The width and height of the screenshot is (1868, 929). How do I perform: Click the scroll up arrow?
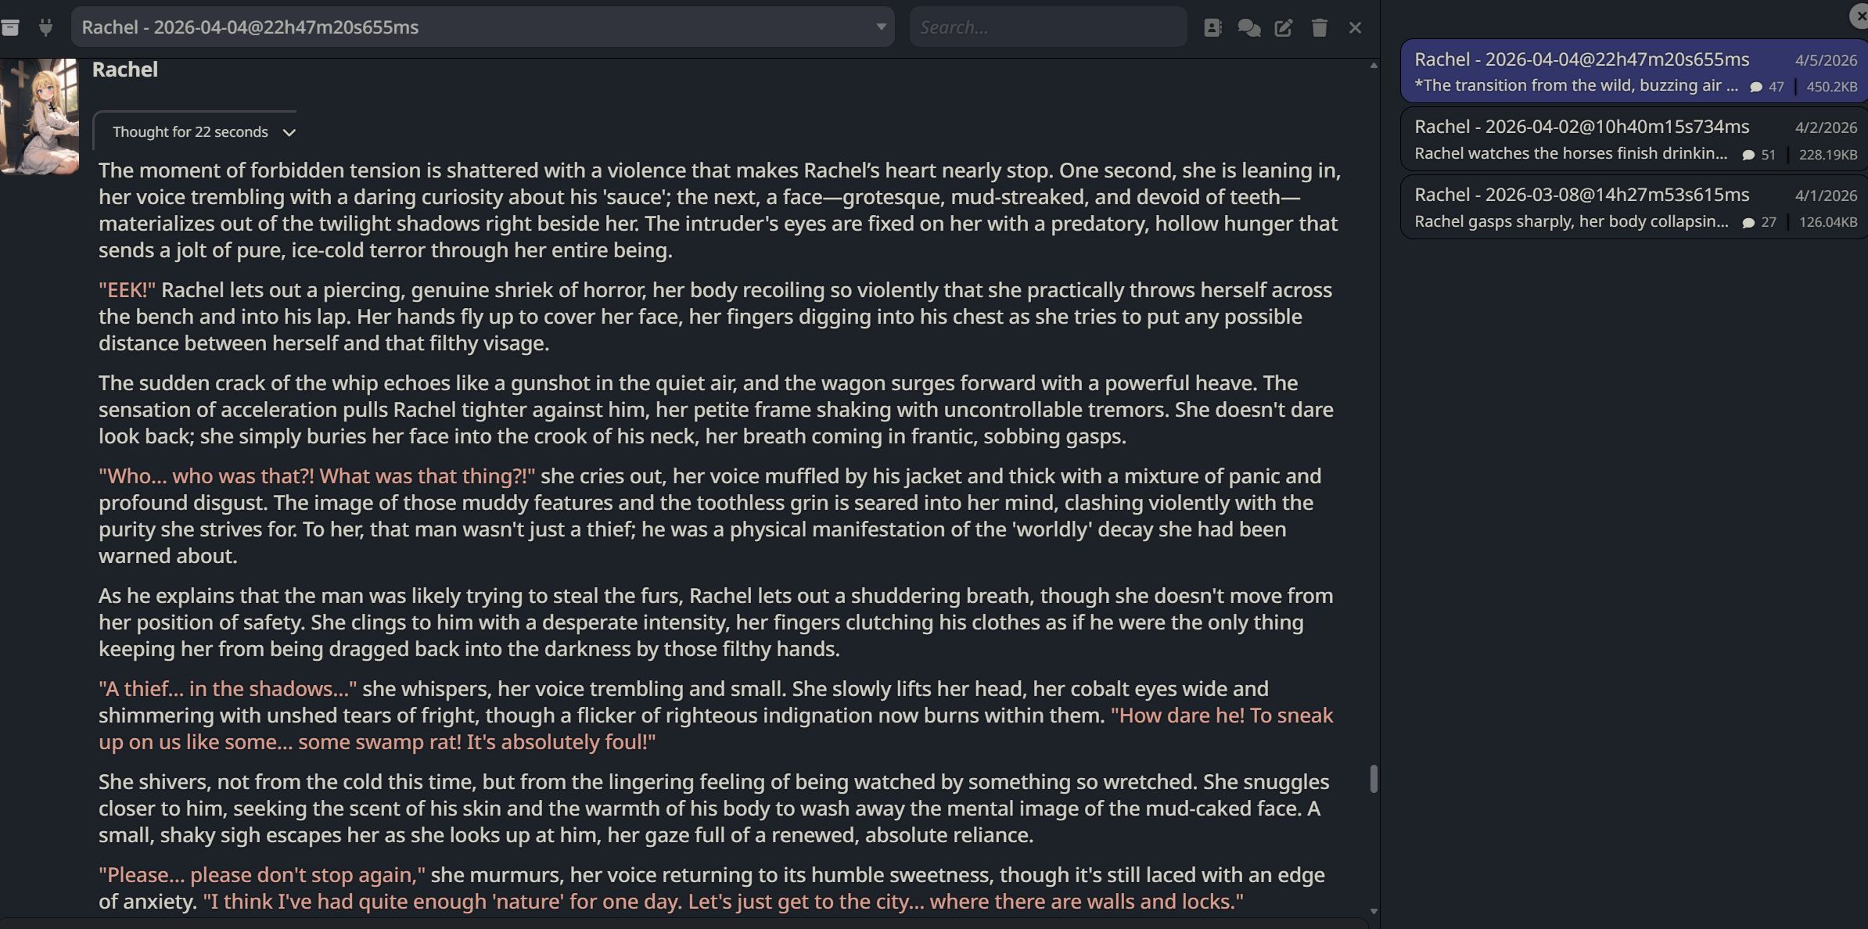(1374, 66)
